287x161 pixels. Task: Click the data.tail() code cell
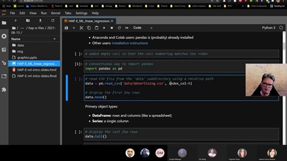click(181, 134)
